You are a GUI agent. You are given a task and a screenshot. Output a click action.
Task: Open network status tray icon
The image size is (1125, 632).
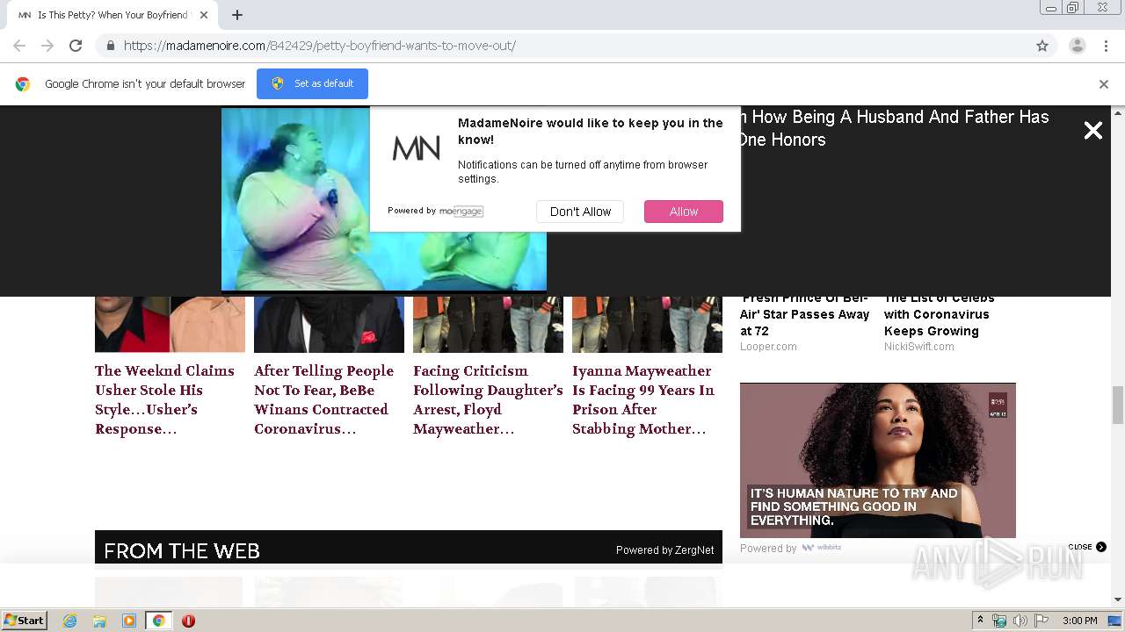pos(999,621)
